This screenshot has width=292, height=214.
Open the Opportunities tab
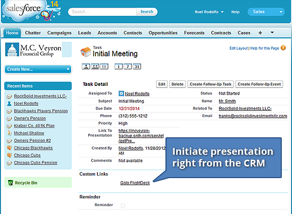click(163, 33)
